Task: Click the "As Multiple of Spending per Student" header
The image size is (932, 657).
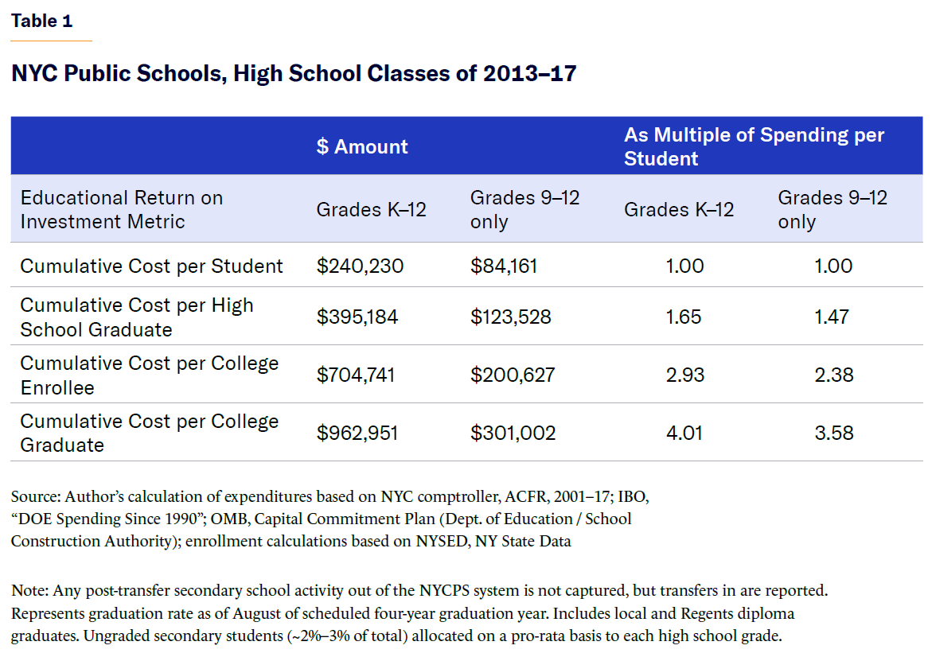Action: coord(754,146)
